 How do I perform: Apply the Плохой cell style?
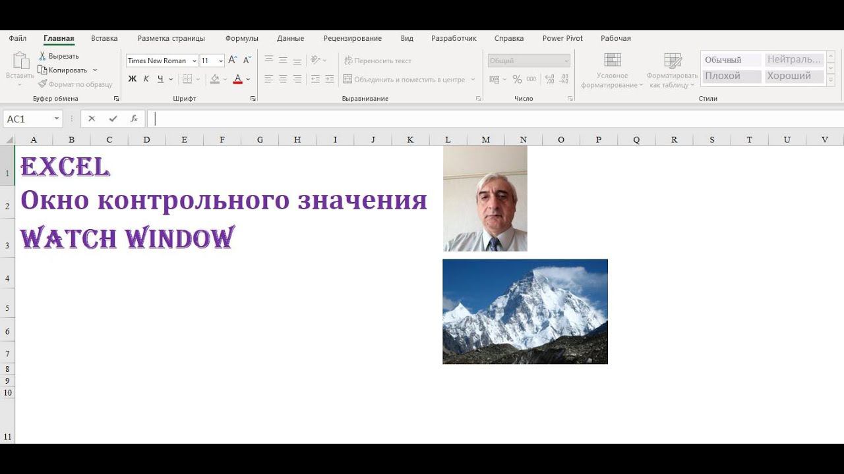tap(732, 76)
